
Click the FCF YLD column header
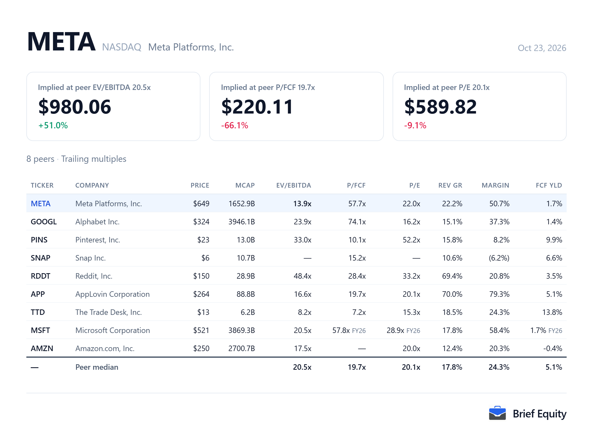tap(549, 185)
